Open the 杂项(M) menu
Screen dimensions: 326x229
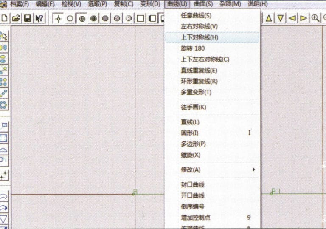[230, 4]
